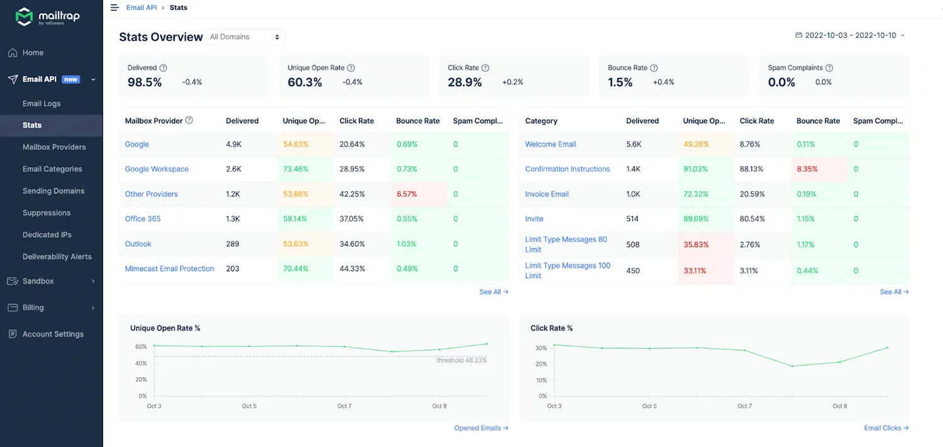Click the 98.5% Delivered value
Viewport: 943px width, 447px height.
pos(145,82)
